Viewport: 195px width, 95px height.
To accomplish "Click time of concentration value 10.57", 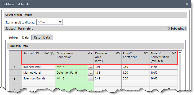I will 163,73.
